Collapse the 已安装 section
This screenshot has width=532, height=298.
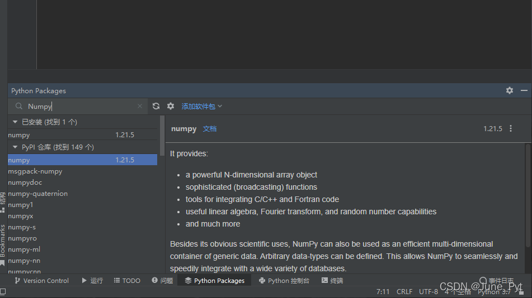[x=15, y=122]
